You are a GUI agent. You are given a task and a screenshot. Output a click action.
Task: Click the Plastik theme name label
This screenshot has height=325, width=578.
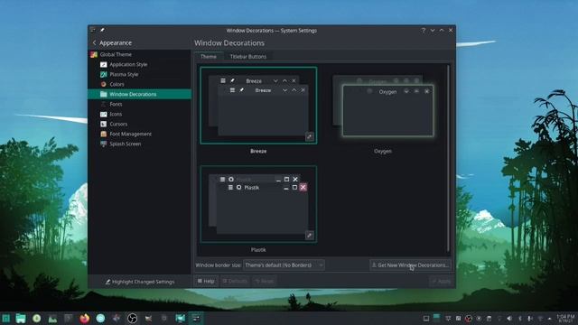[x=258, y=250]
